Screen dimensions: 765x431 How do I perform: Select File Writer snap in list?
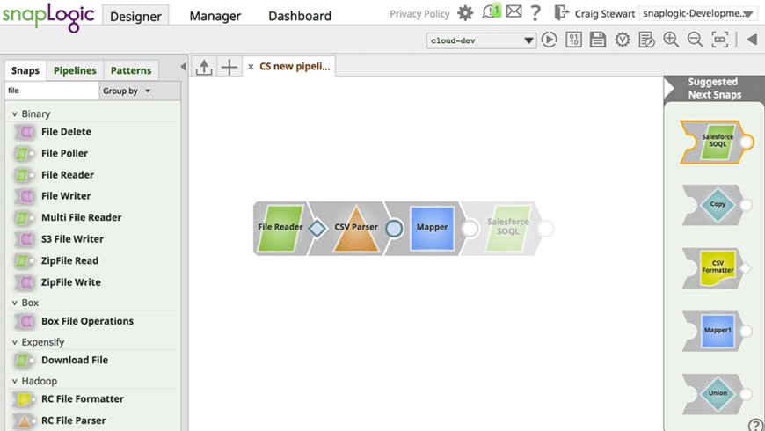pos(66,196)
